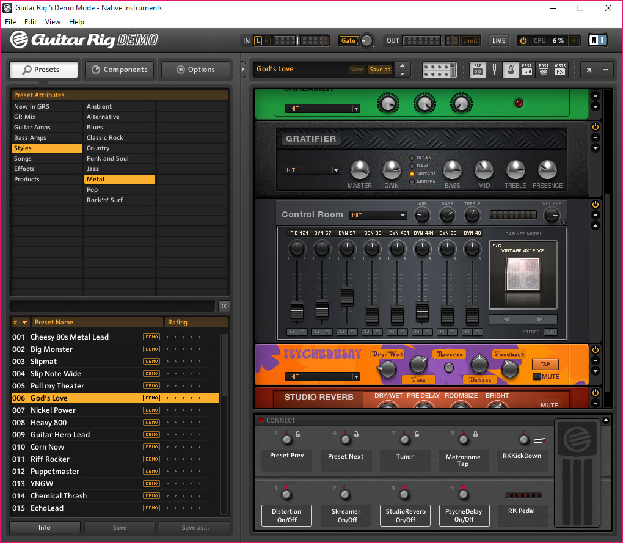The width and height of the screenshot is (623, 543).
Task: Open the View menu
Action: point(53,22)
